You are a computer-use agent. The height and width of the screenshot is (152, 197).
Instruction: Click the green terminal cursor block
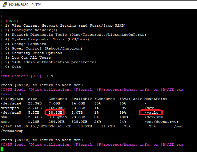click(2, 149)
